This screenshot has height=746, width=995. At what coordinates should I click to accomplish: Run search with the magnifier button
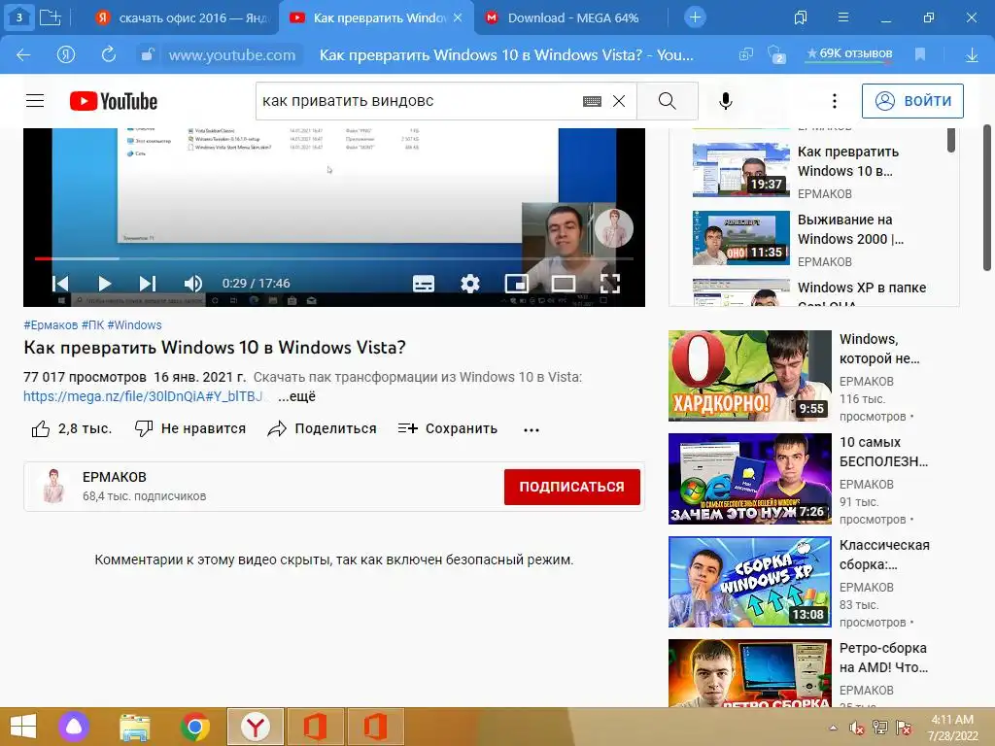coord(667,101)
